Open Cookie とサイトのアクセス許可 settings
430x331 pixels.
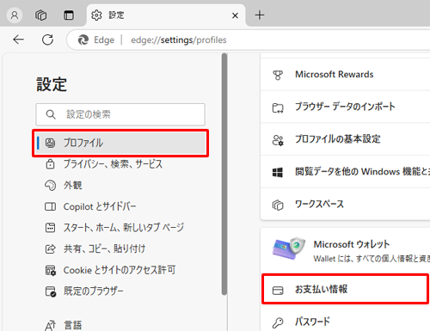pyautogui.click(x=120, y=270)
